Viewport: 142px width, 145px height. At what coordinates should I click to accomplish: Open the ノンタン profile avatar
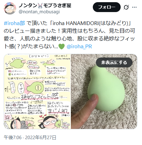[10, 8]
